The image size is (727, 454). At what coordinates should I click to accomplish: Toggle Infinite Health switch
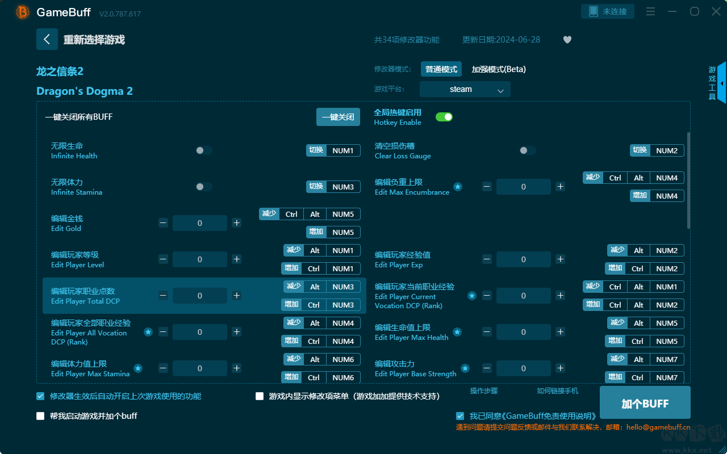pyautogui.click(x=204, y=150)
